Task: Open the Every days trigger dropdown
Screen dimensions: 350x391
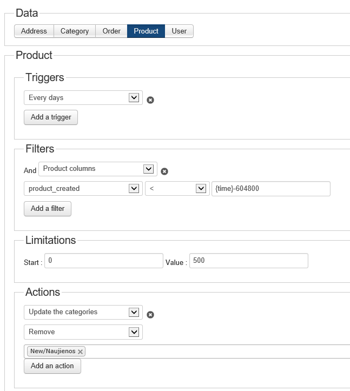Action: pyautogui.click(x=83, y=98)
